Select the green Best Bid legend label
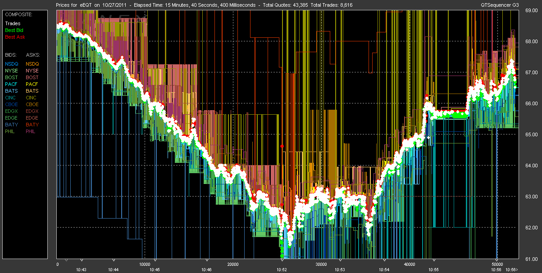 click(14, 30)
